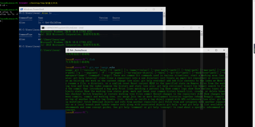Click the fish window title bar icon
Image resolution: width=255 pixels, height=127 pixels.
click(68, 50)
